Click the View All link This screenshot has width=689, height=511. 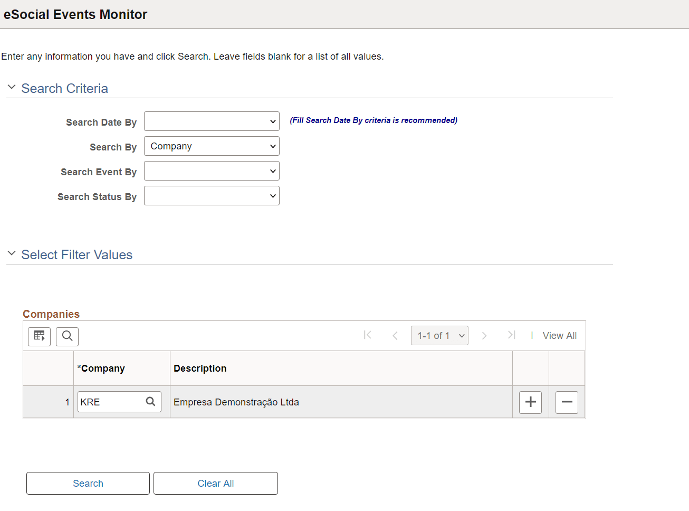[x=559, y=335]
